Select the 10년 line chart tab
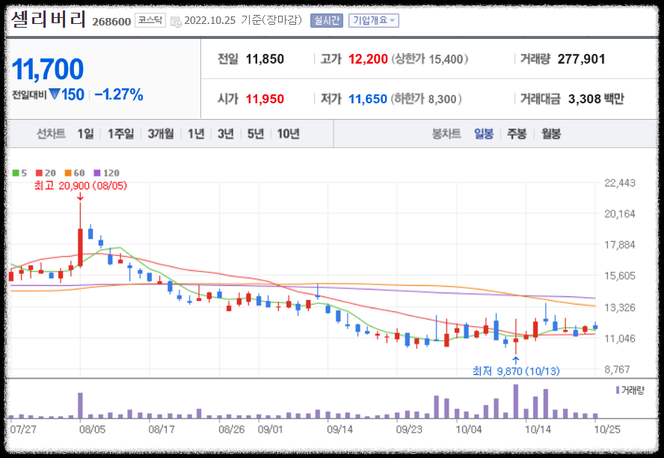The width and height of the screenshot is (664, 458). [x=289, y=134]
